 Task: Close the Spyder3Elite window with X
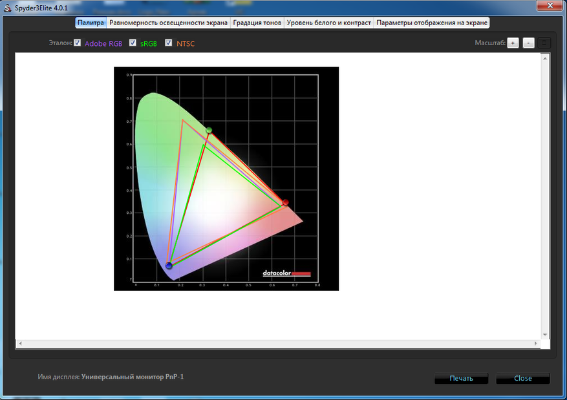(x=550, y=5)
